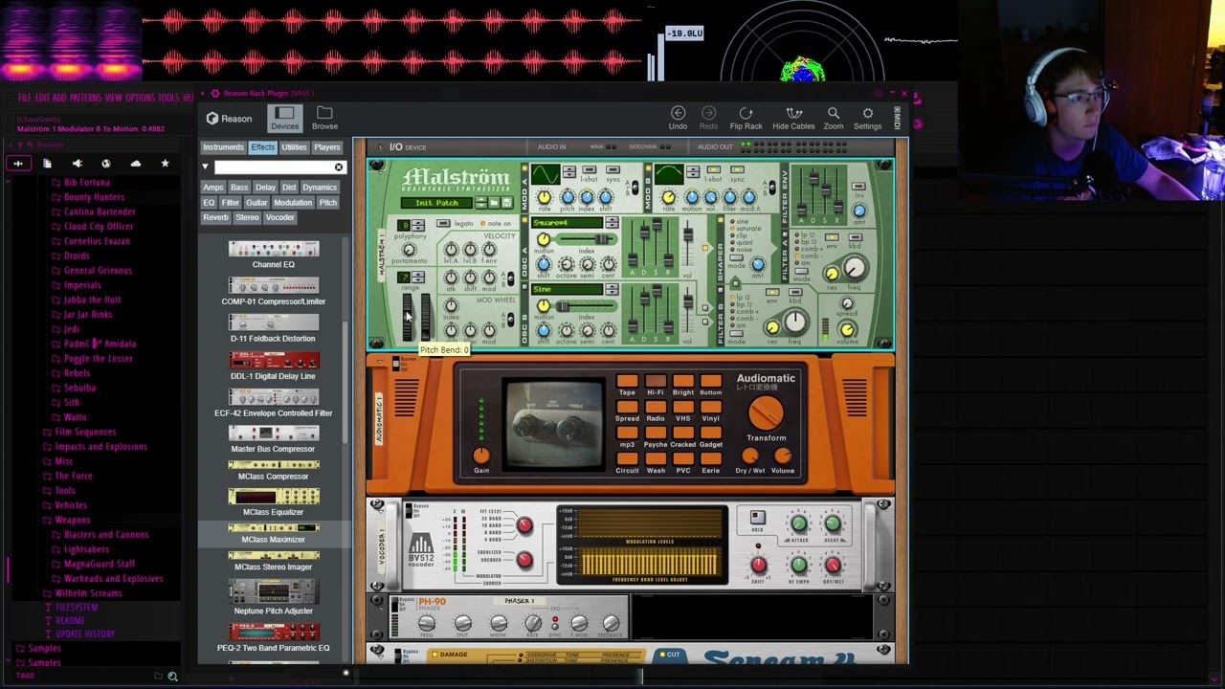Click the Flip Rack icon
The width and height of the screenshot is (1225, 689).
click(746, 113)
